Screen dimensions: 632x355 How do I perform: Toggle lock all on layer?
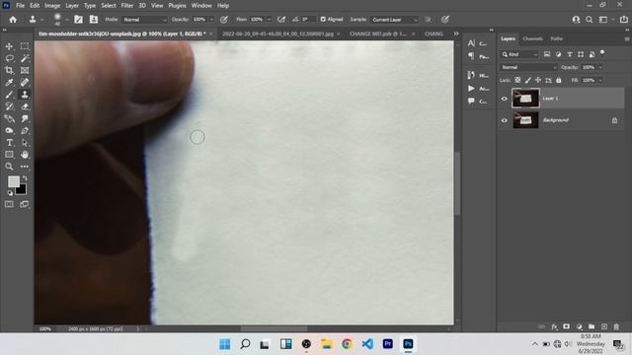(x=559, y=80)
